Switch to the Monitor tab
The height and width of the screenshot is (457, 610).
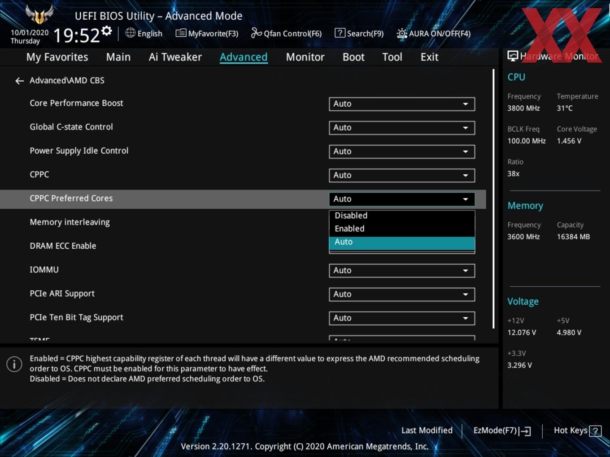point(305,57)
